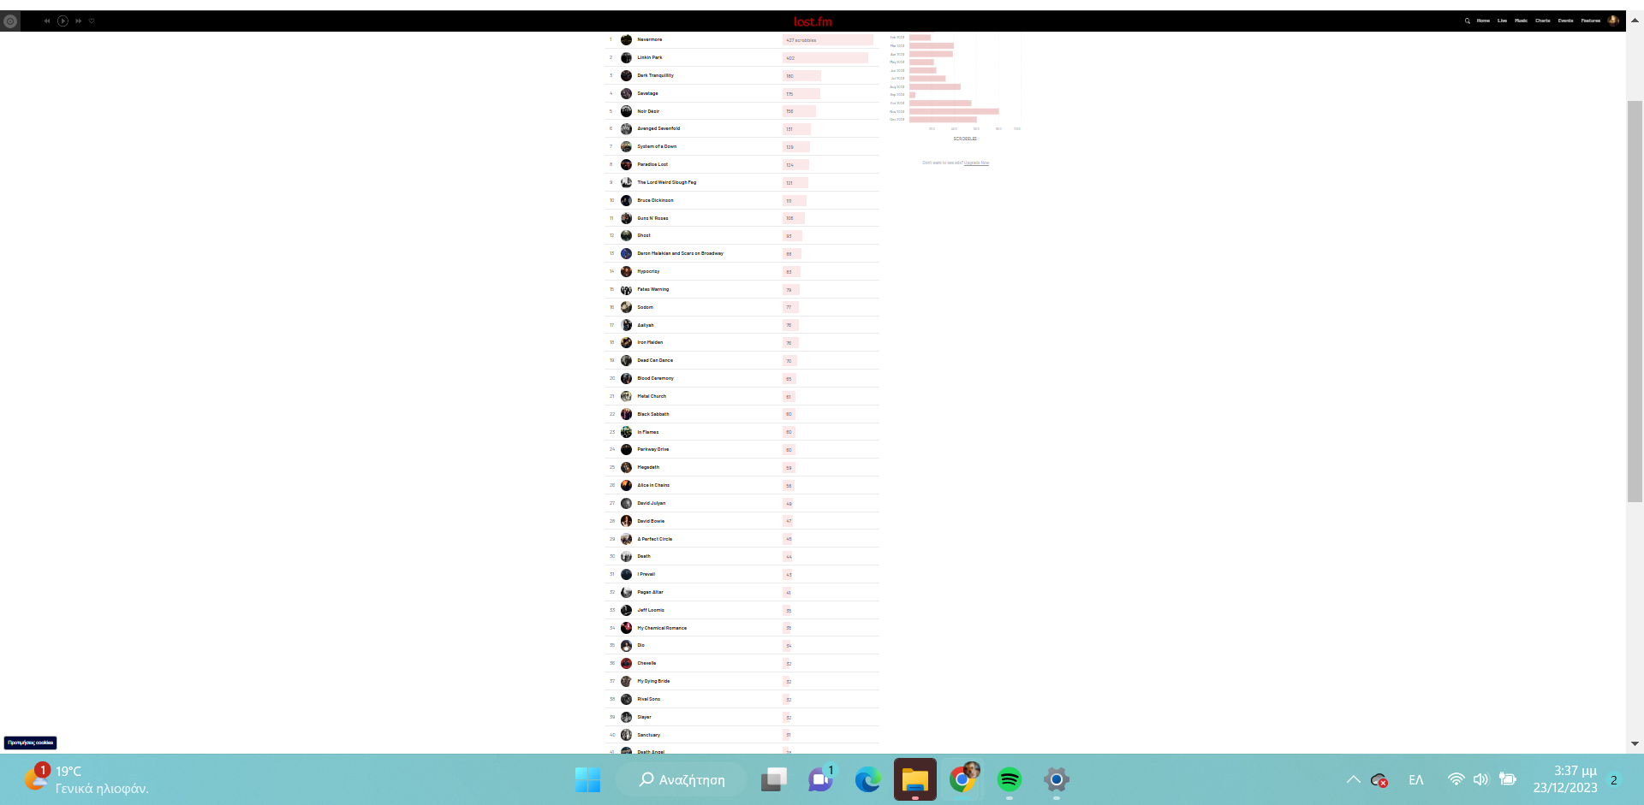Click the Alice in Chains artist avatar

(x=626, y=485)
